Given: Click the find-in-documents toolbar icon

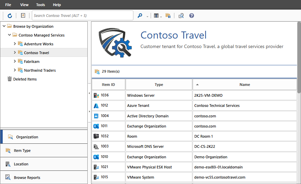Looking at the screenshot, I should point(181,16).
